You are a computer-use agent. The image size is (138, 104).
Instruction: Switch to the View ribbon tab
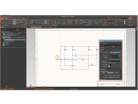10,18
